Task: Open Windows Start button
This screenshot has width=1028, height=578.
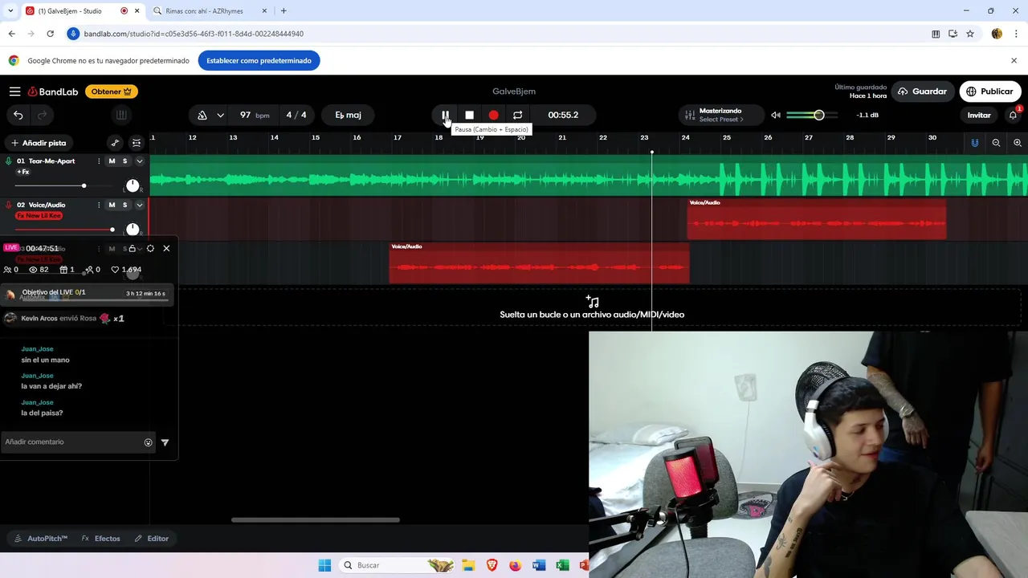Action: click(x=324, y=565)
